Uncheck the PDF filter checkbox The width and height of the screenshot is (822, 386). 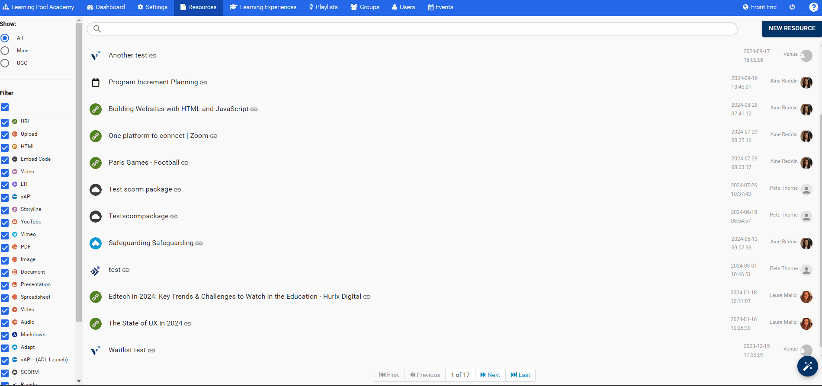pyautogui.click(x=5, y=248)
